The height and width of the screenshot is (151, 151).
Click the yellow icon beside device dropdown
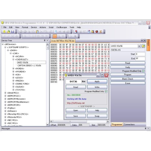tap(143, 46)
